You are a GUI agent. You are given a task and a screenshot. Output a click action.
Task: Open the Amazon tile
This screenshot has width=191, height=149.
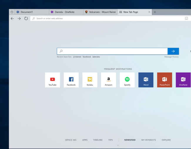108,80
